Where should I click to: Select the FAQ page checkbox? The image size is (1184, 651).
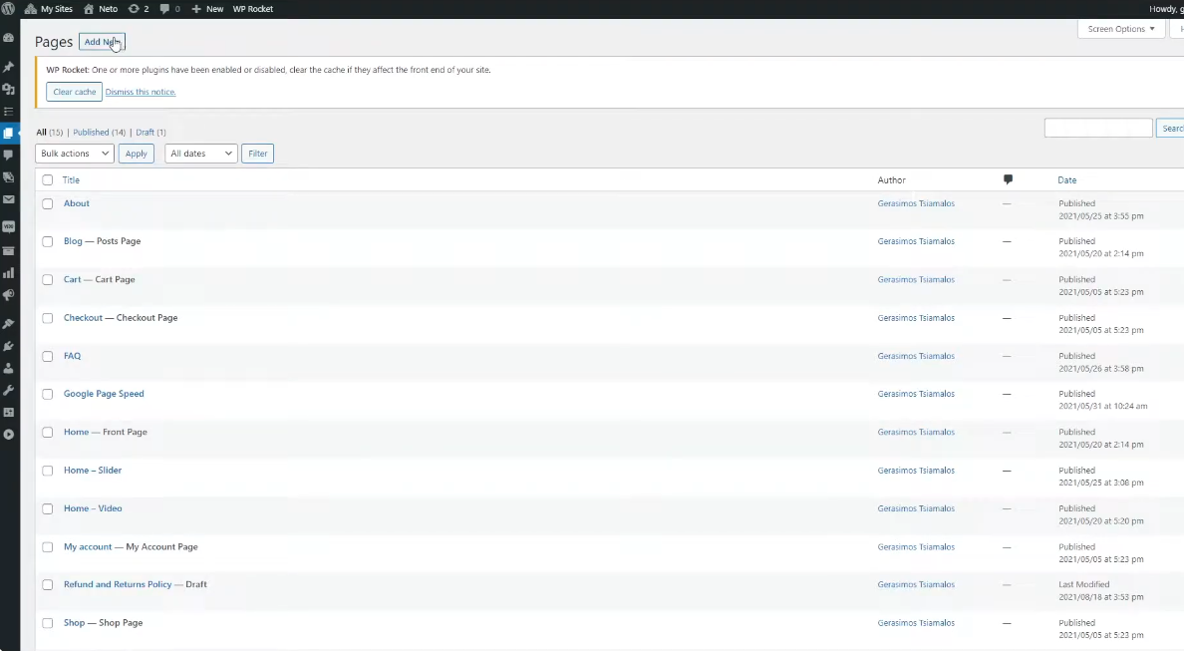[x=47, y=356]
